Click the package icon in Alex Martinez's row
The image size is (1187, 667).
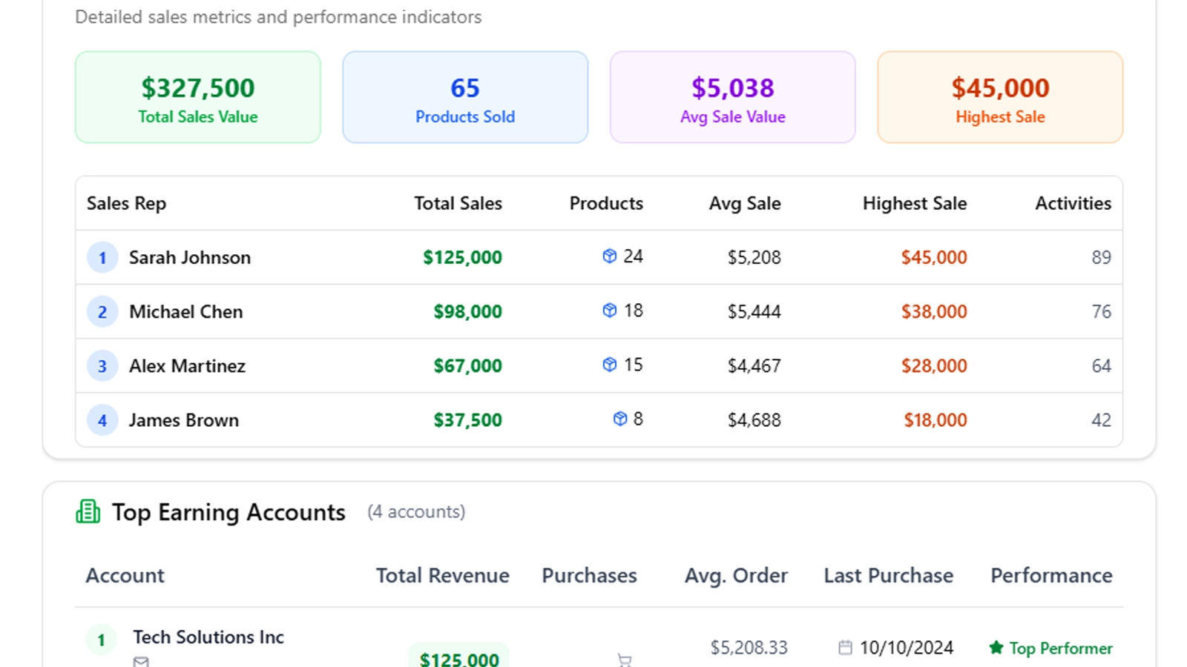[609, 365]
